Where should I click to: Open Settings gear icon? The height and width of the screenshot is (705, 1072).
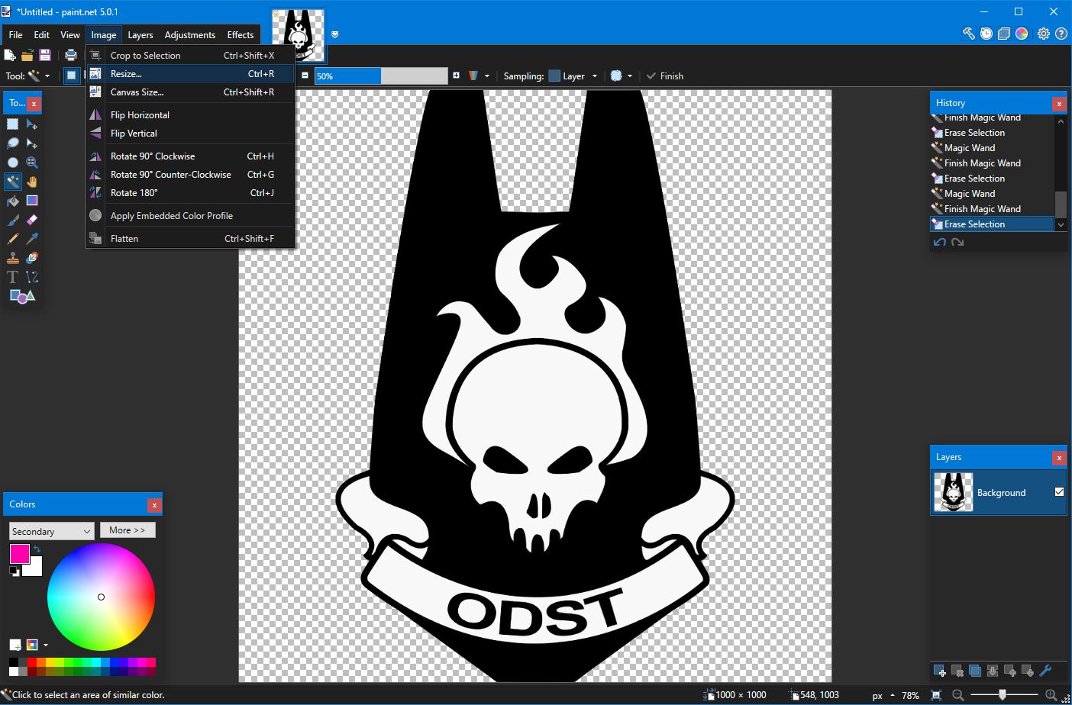point(1044,34)
